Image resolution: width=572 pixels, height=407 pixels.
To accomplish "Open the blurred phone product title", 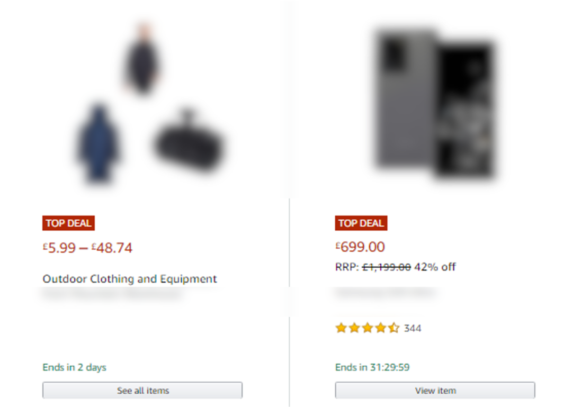I will 386,293.
